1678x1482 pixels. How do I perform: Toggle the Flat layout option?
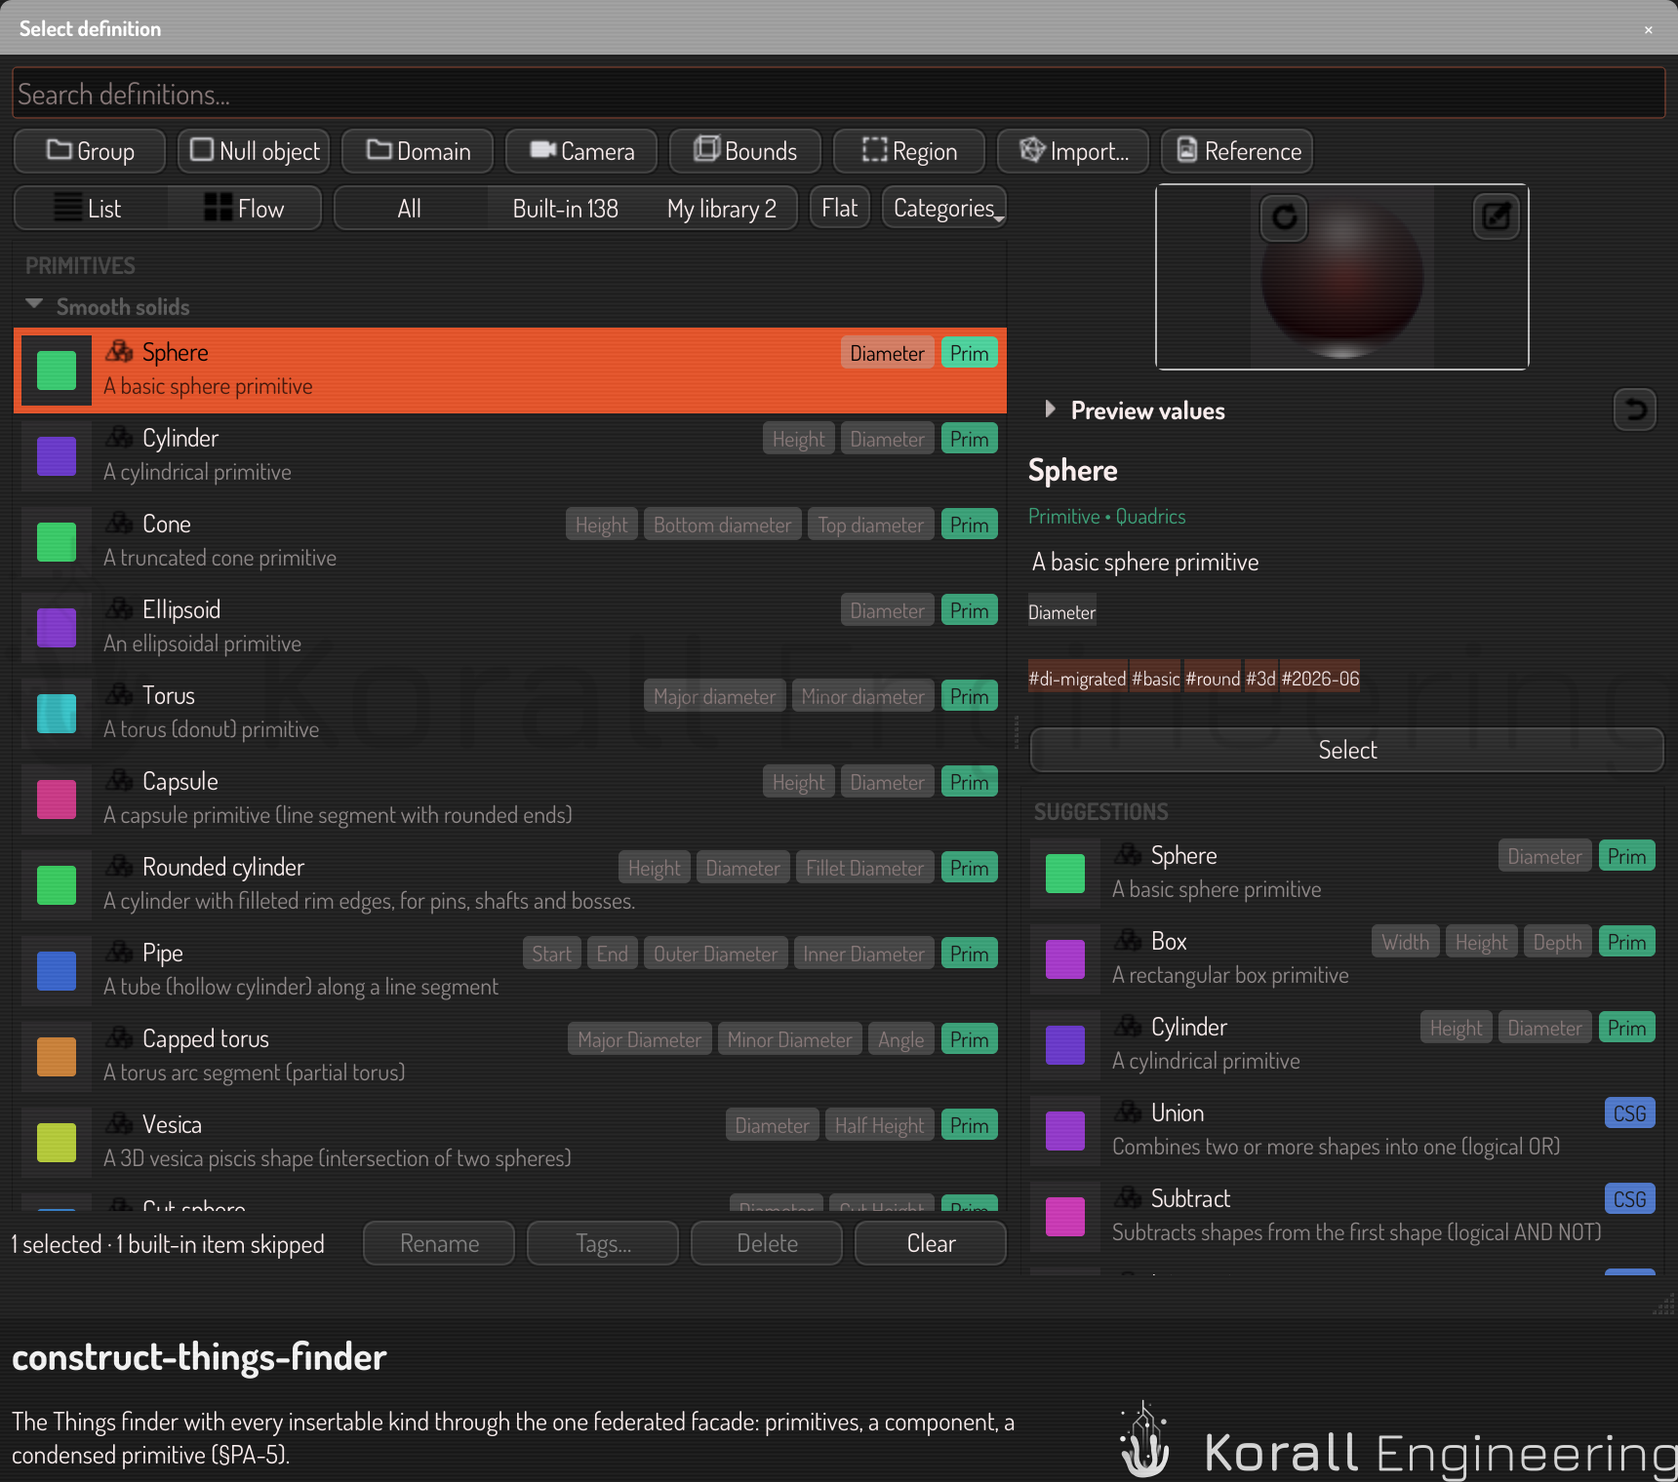839,208
